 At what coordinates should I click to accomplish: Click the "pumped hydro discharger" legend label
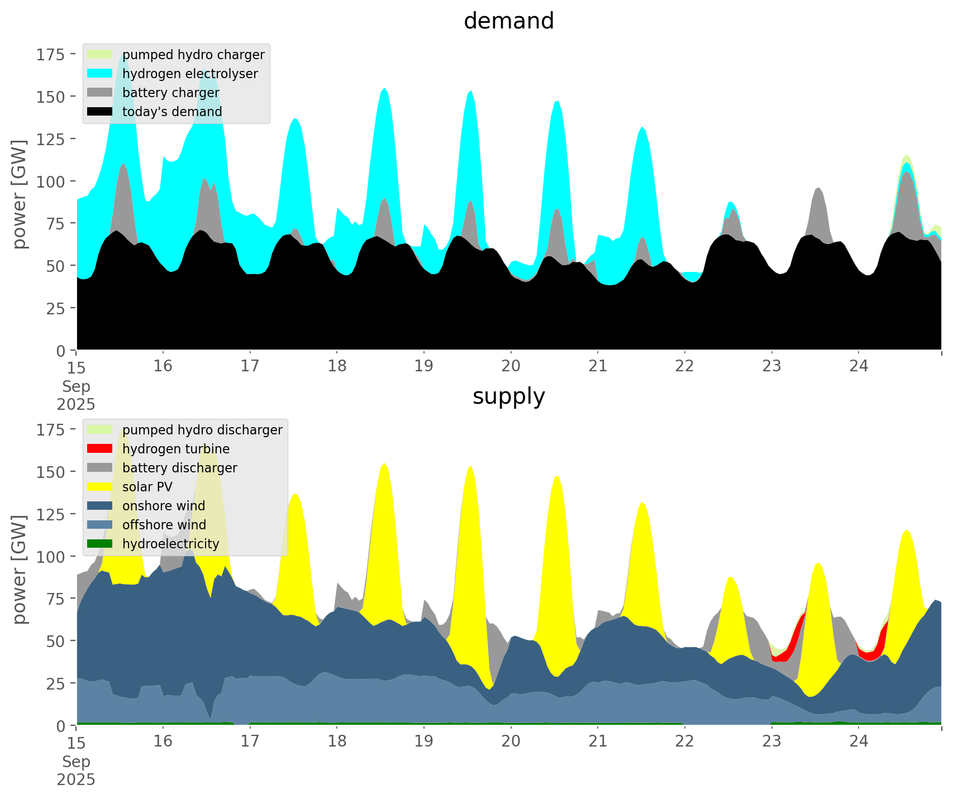202,430
